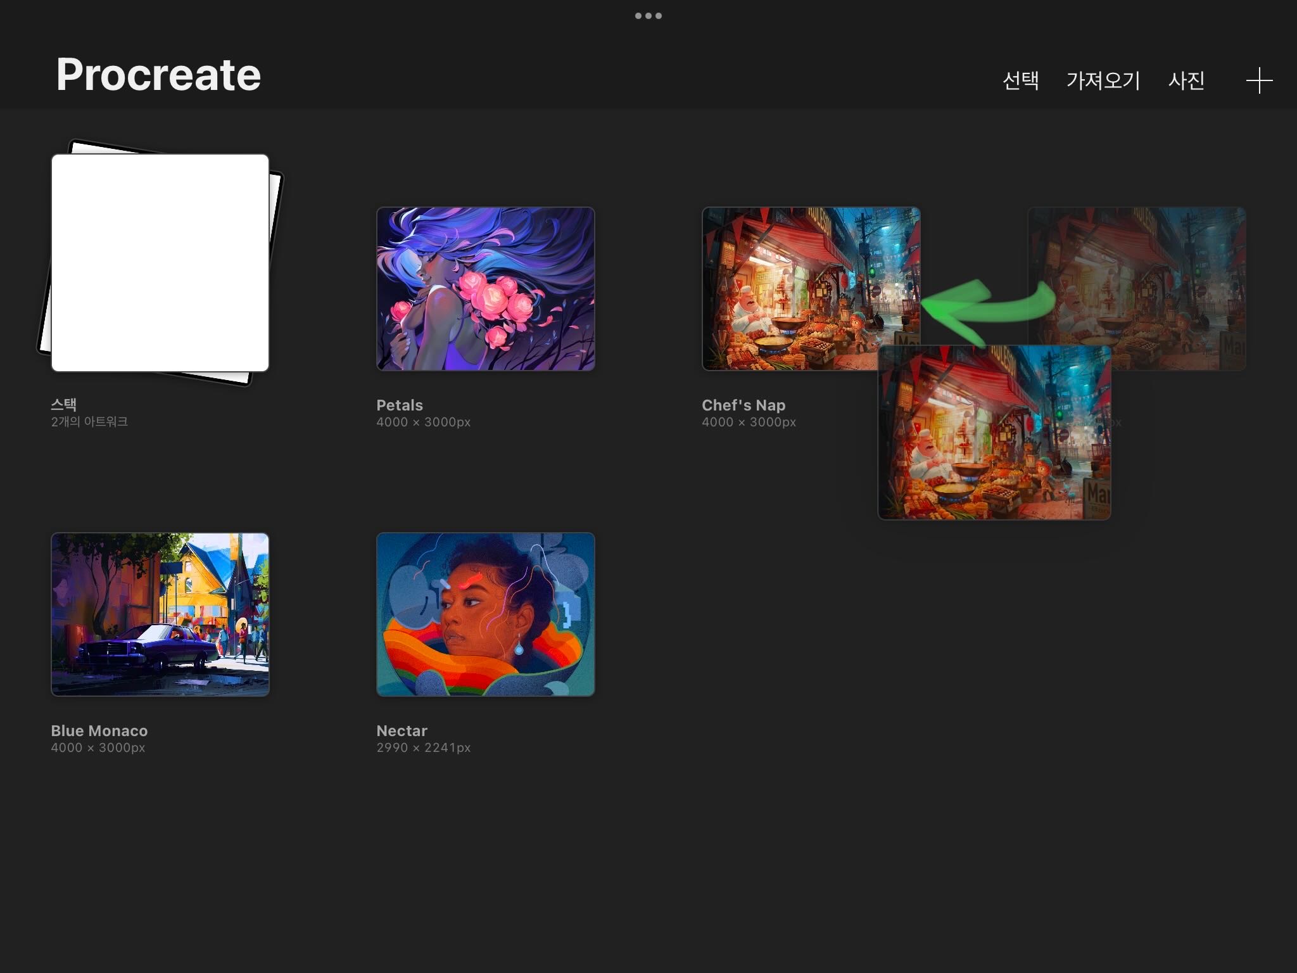Open 사진 (Photos) import option

[1186, 80]
